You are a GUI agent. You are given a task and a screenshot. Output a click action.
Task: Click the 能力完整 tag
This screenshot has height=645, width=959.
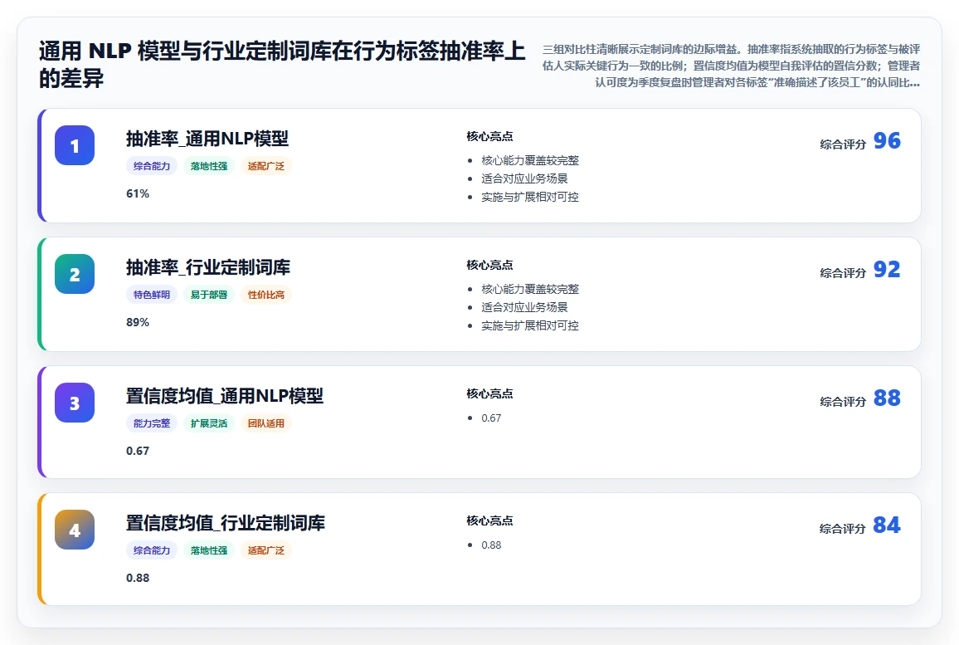(x=152, y=423)
